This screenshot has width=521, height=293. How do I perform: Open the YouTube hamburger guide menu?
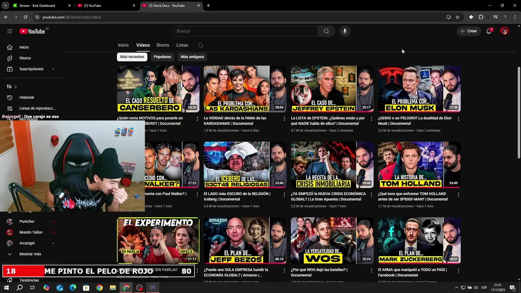(x=10, y=31)
